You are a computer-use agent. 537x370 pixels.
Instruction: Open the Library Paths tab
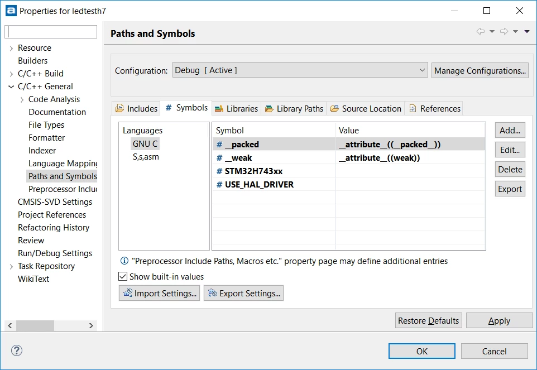click(294, 108)
